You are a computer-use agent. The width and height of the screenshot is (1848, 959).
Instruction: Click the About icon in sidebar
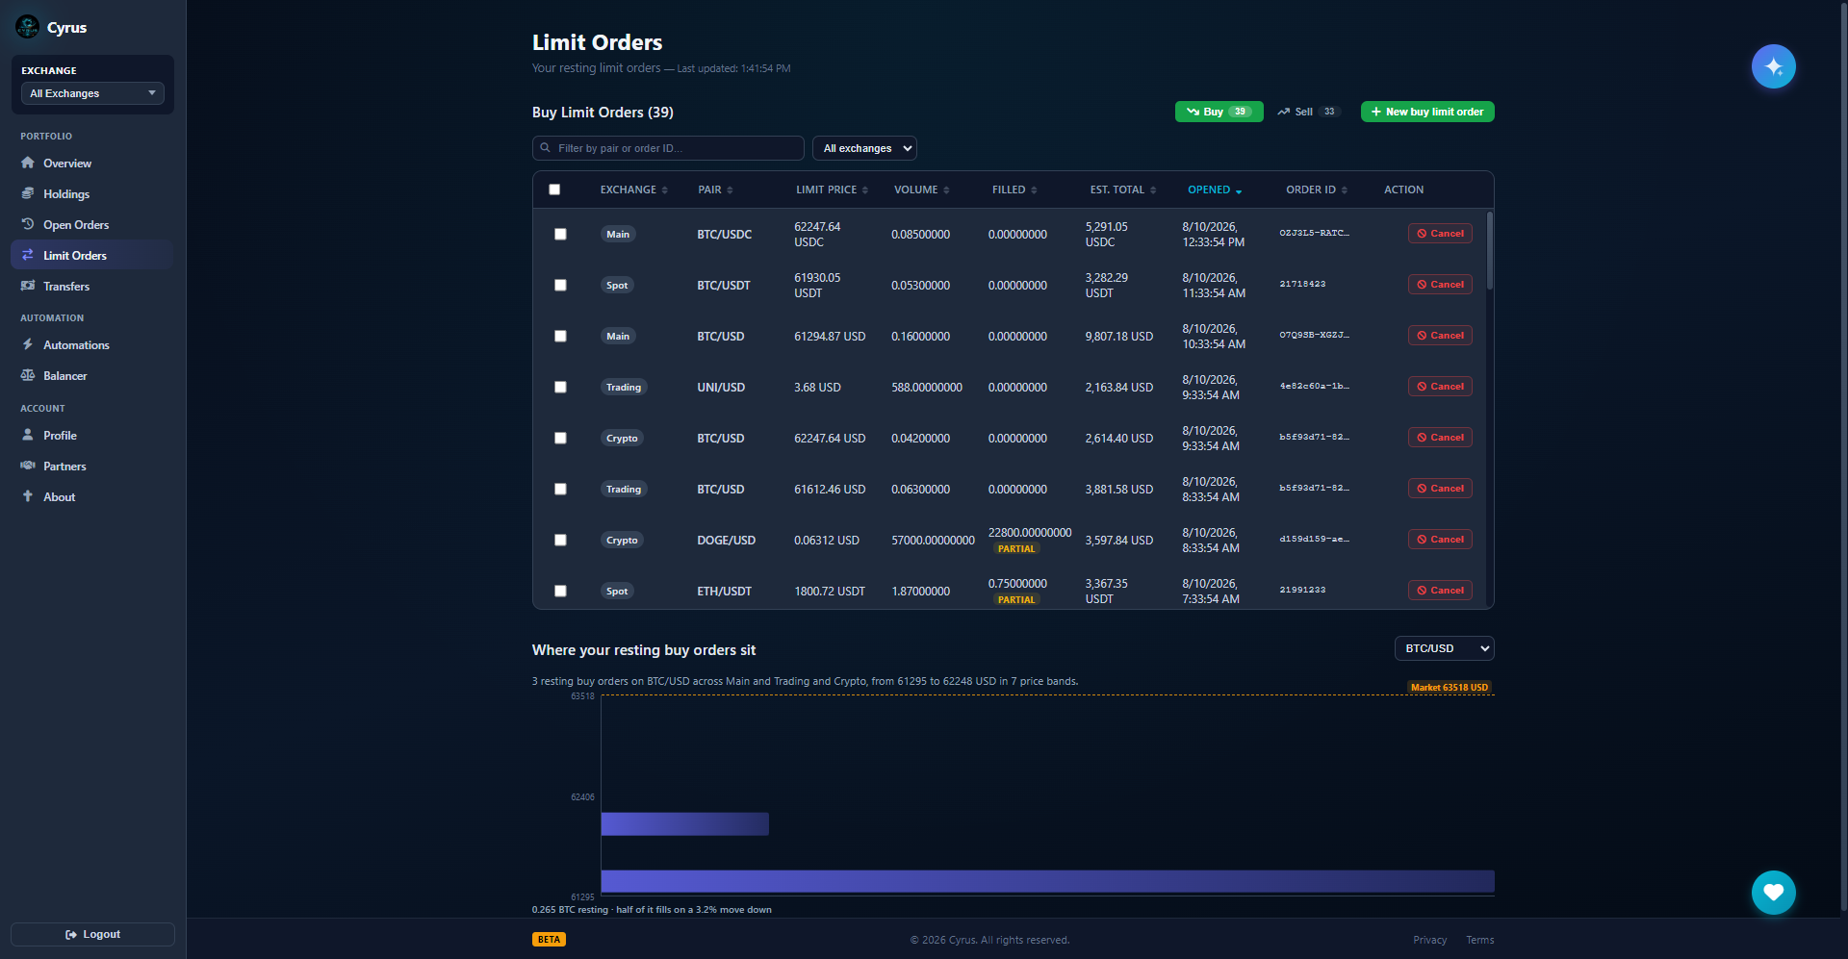click(28, 496)
